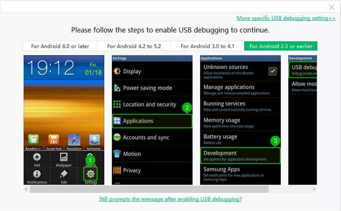
Task: Close the USB debugging dialog
Action: (x=332, y=7)
